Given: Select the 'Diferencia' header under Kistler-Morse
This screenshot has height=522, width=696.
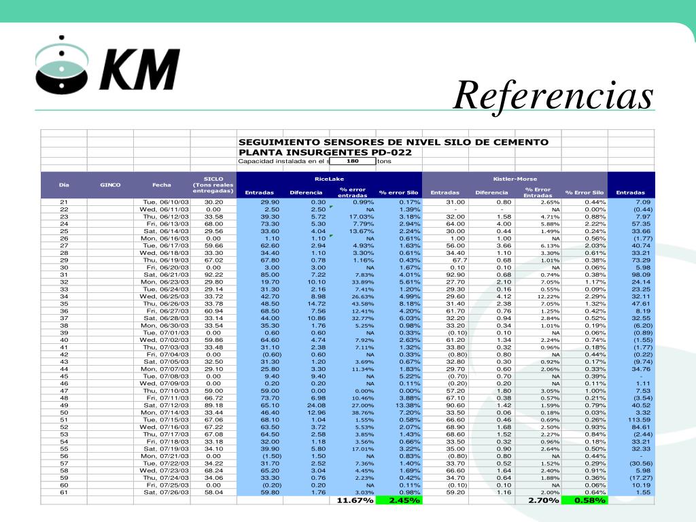Looking at the screenshot, I should coord(491,192).
